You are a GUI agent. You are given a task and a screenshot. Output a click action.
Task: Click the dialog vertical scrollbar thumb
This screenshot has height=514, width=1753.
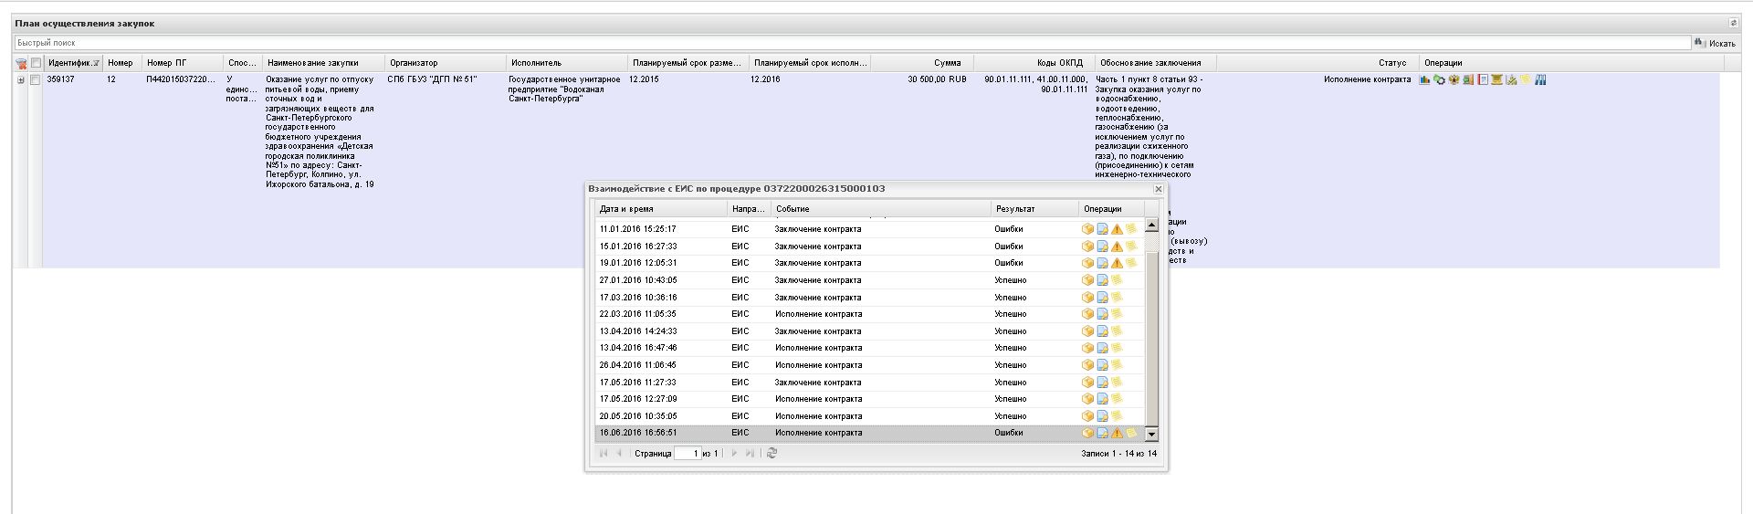[1151, 338]
